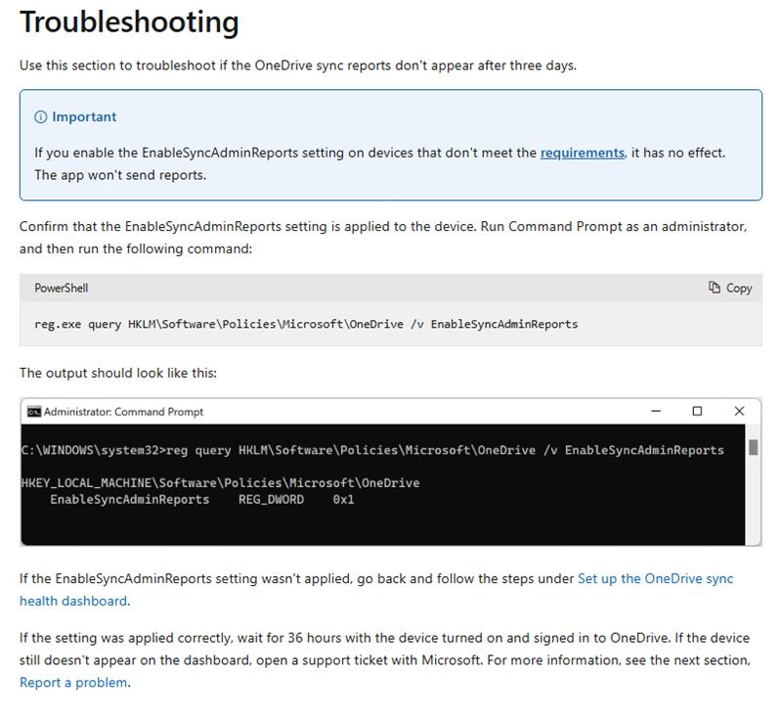The height and width of the screenshot is (719, 782).
Task: Click the PowerShell language label of the code block
Action: 62,288
